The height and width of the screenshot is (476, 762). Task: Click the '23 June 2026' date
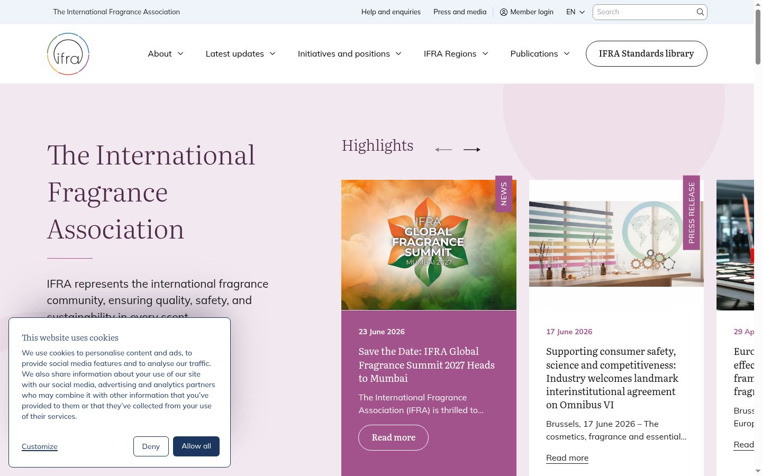click(x=382, y=332)
